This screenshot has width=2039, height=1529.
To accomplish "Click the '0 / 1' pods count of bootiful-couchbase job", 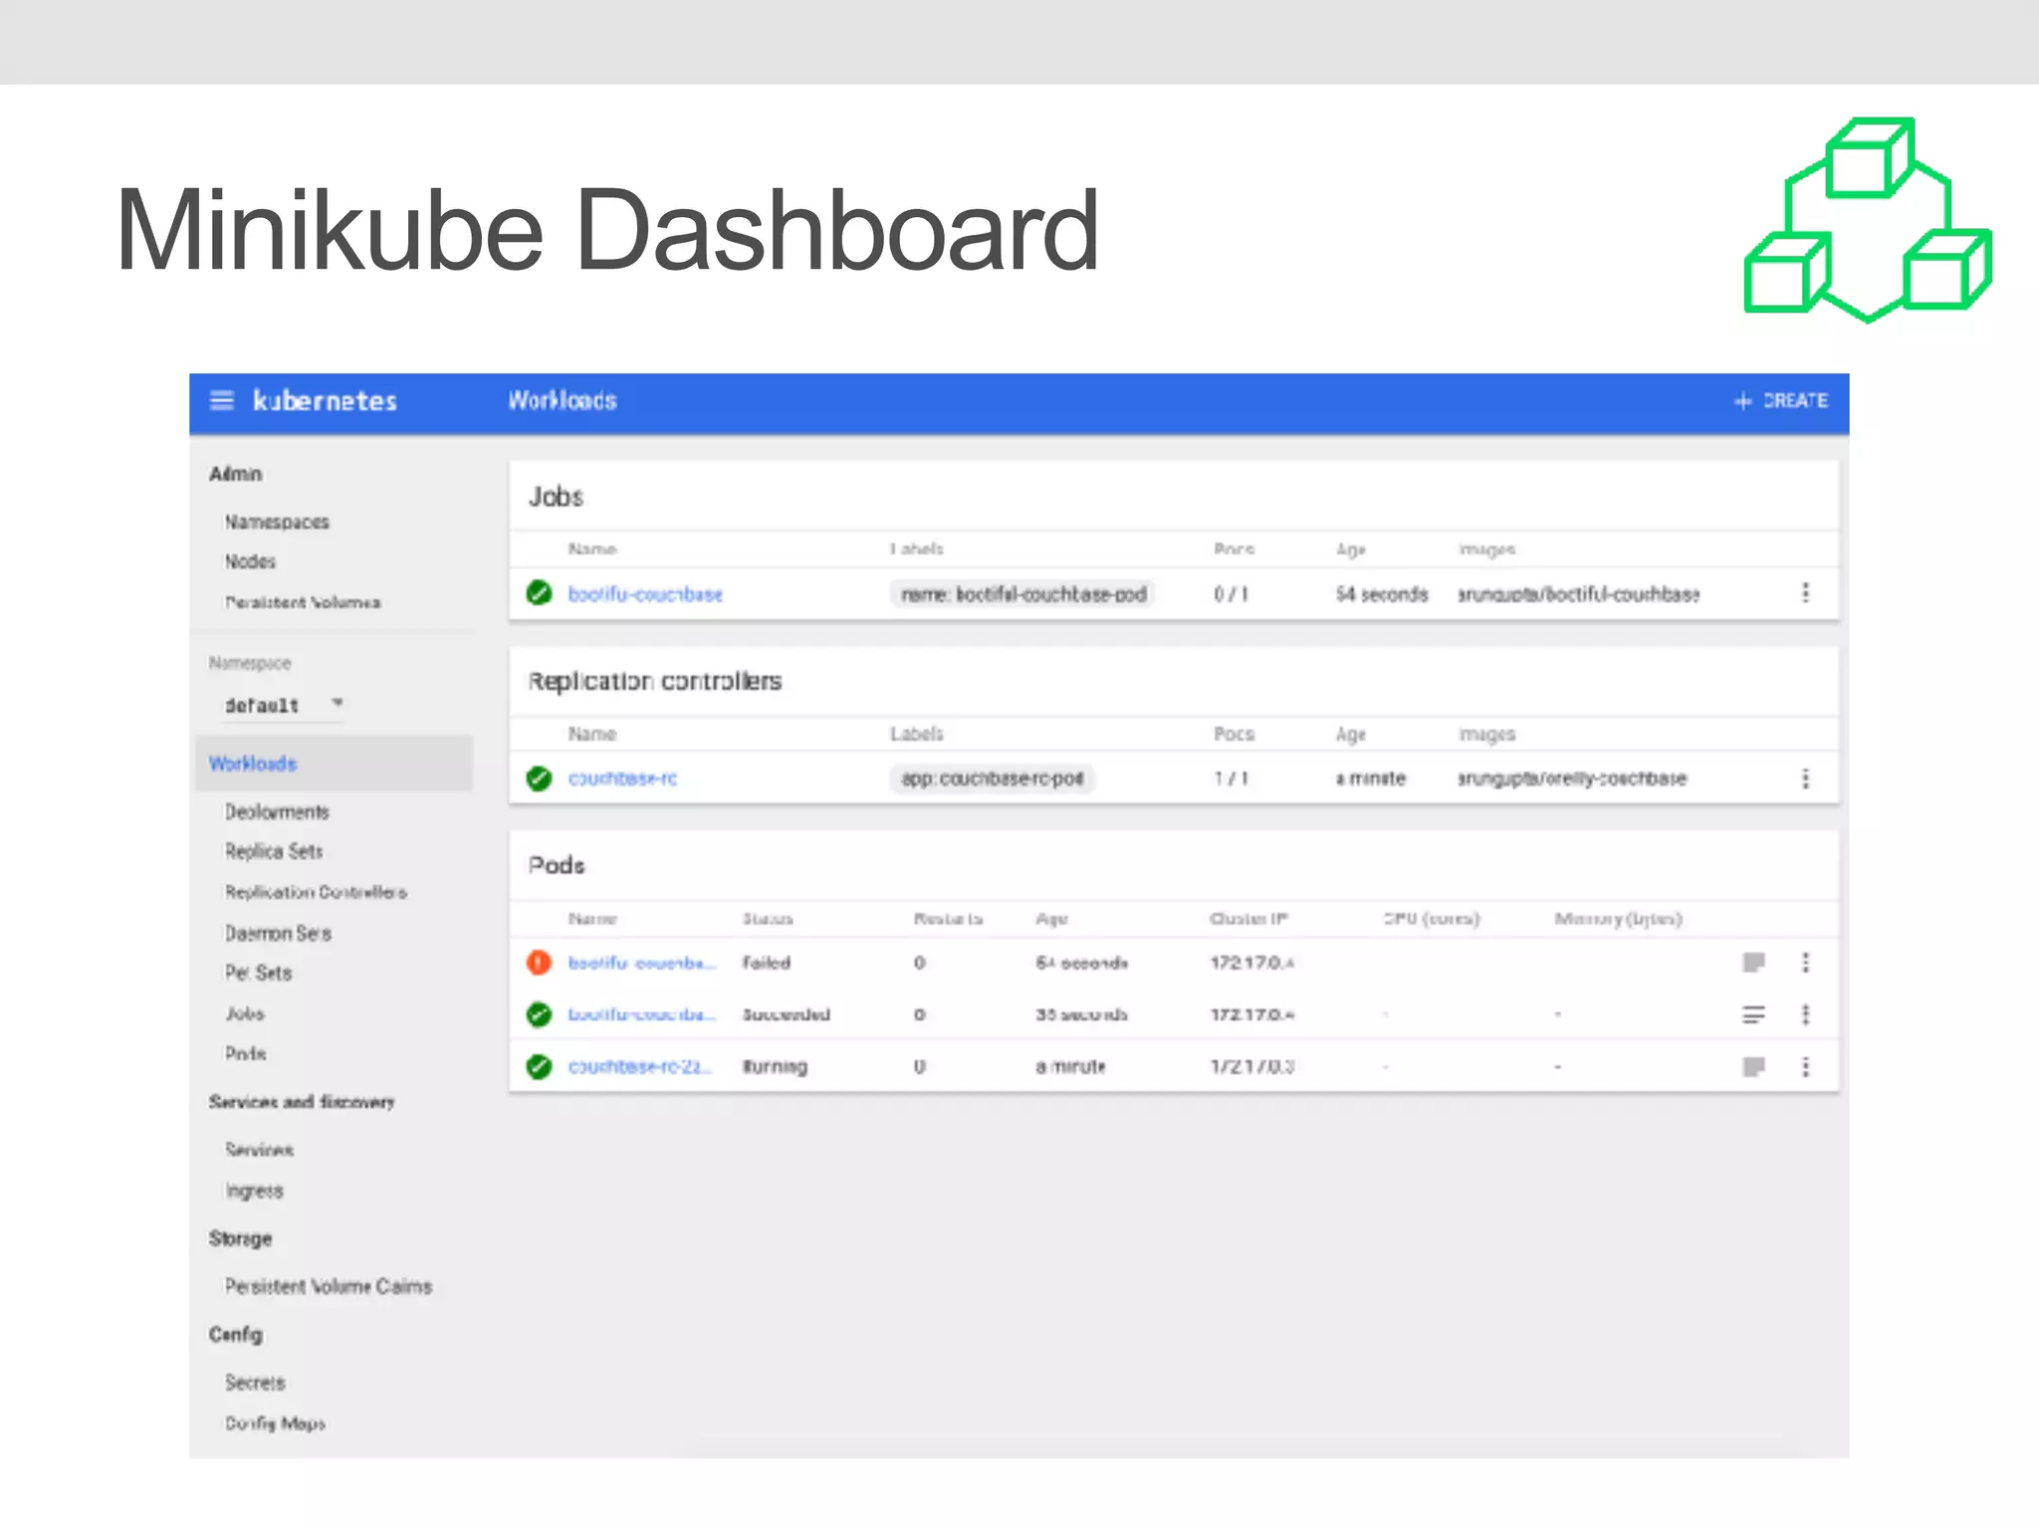I will click(x=1231, y=594).
